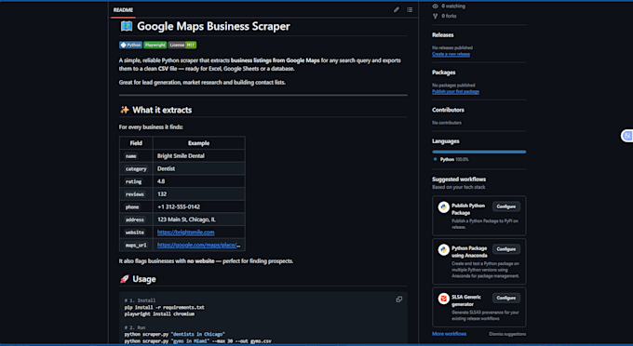The height and width of the screenshot is (346, 633).
Task: Click the playwright install chromium line
Action: (159, 314)
